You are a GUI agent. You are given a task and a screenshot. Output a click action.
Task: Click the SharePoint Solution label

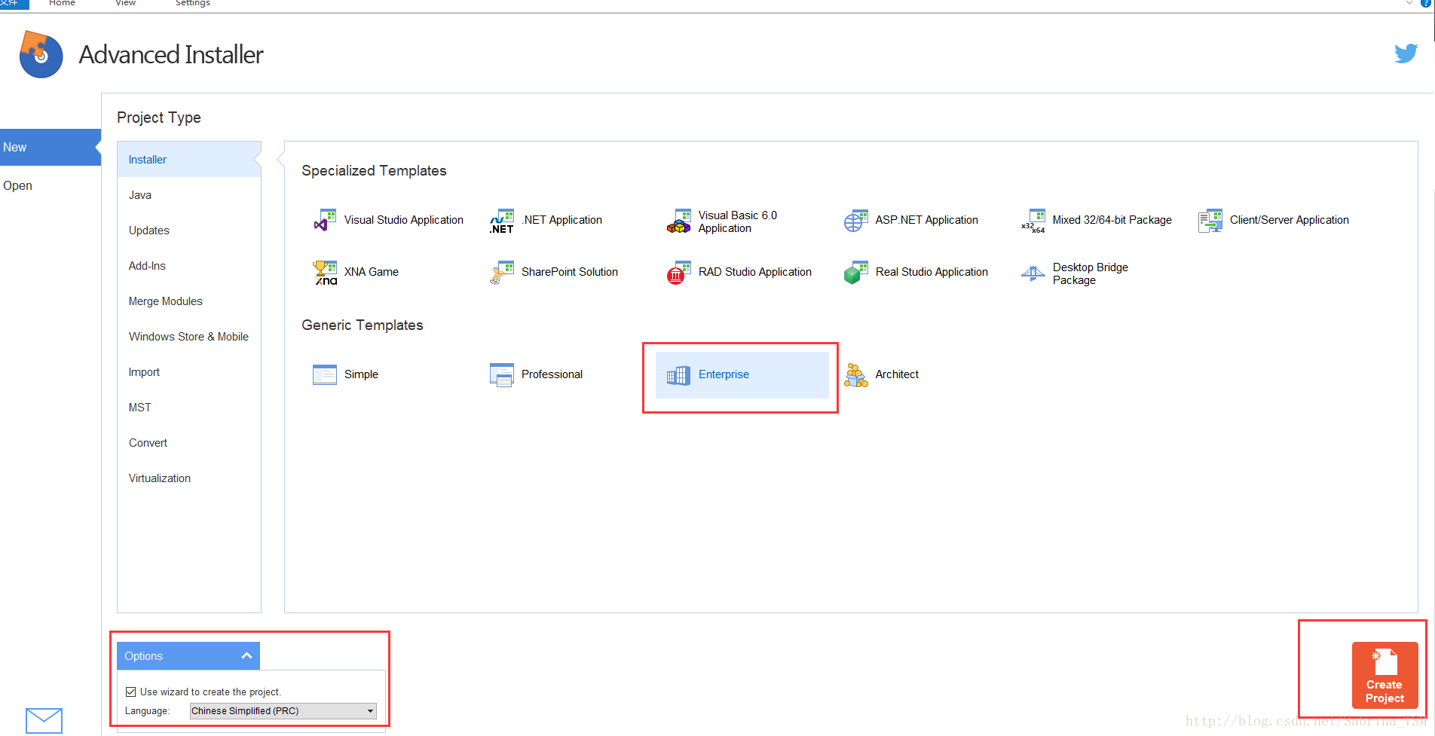pos(570,272)
